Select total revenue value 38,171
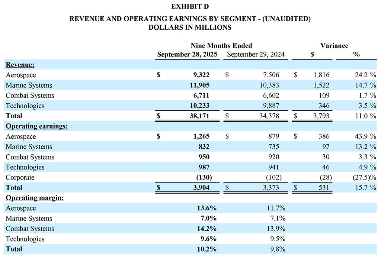Viewport: 381px width, 268px height. [x=199, y=116]
